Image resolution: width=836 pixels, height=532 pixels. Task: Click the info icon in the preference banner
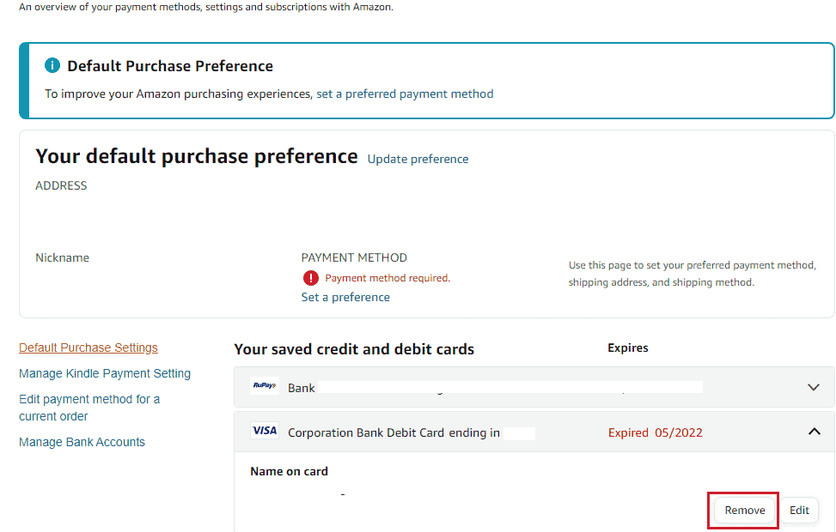(52, 65)
